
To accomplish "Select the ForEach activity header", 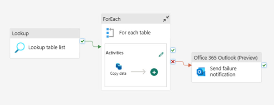I will tap(136, 19).
